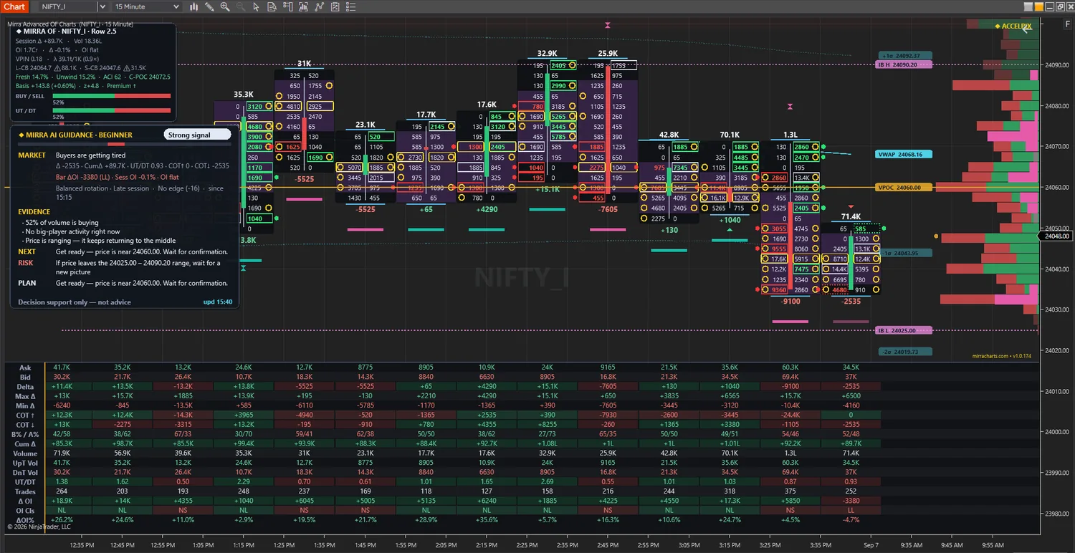
Task: Click the UT/DT row label
Action: click(25, 483)
